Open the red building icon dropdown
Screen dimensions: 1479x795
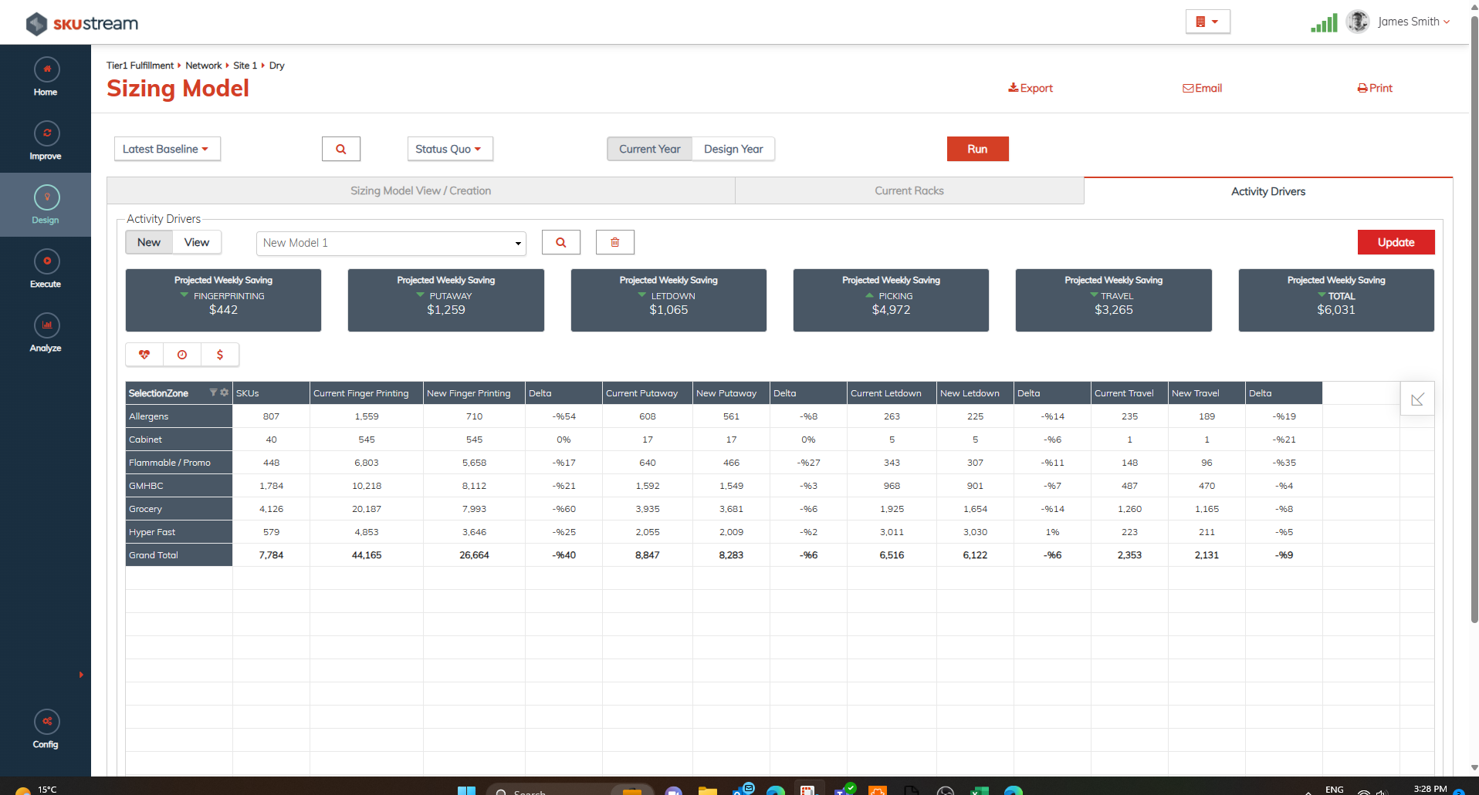tap(1207, 22)
